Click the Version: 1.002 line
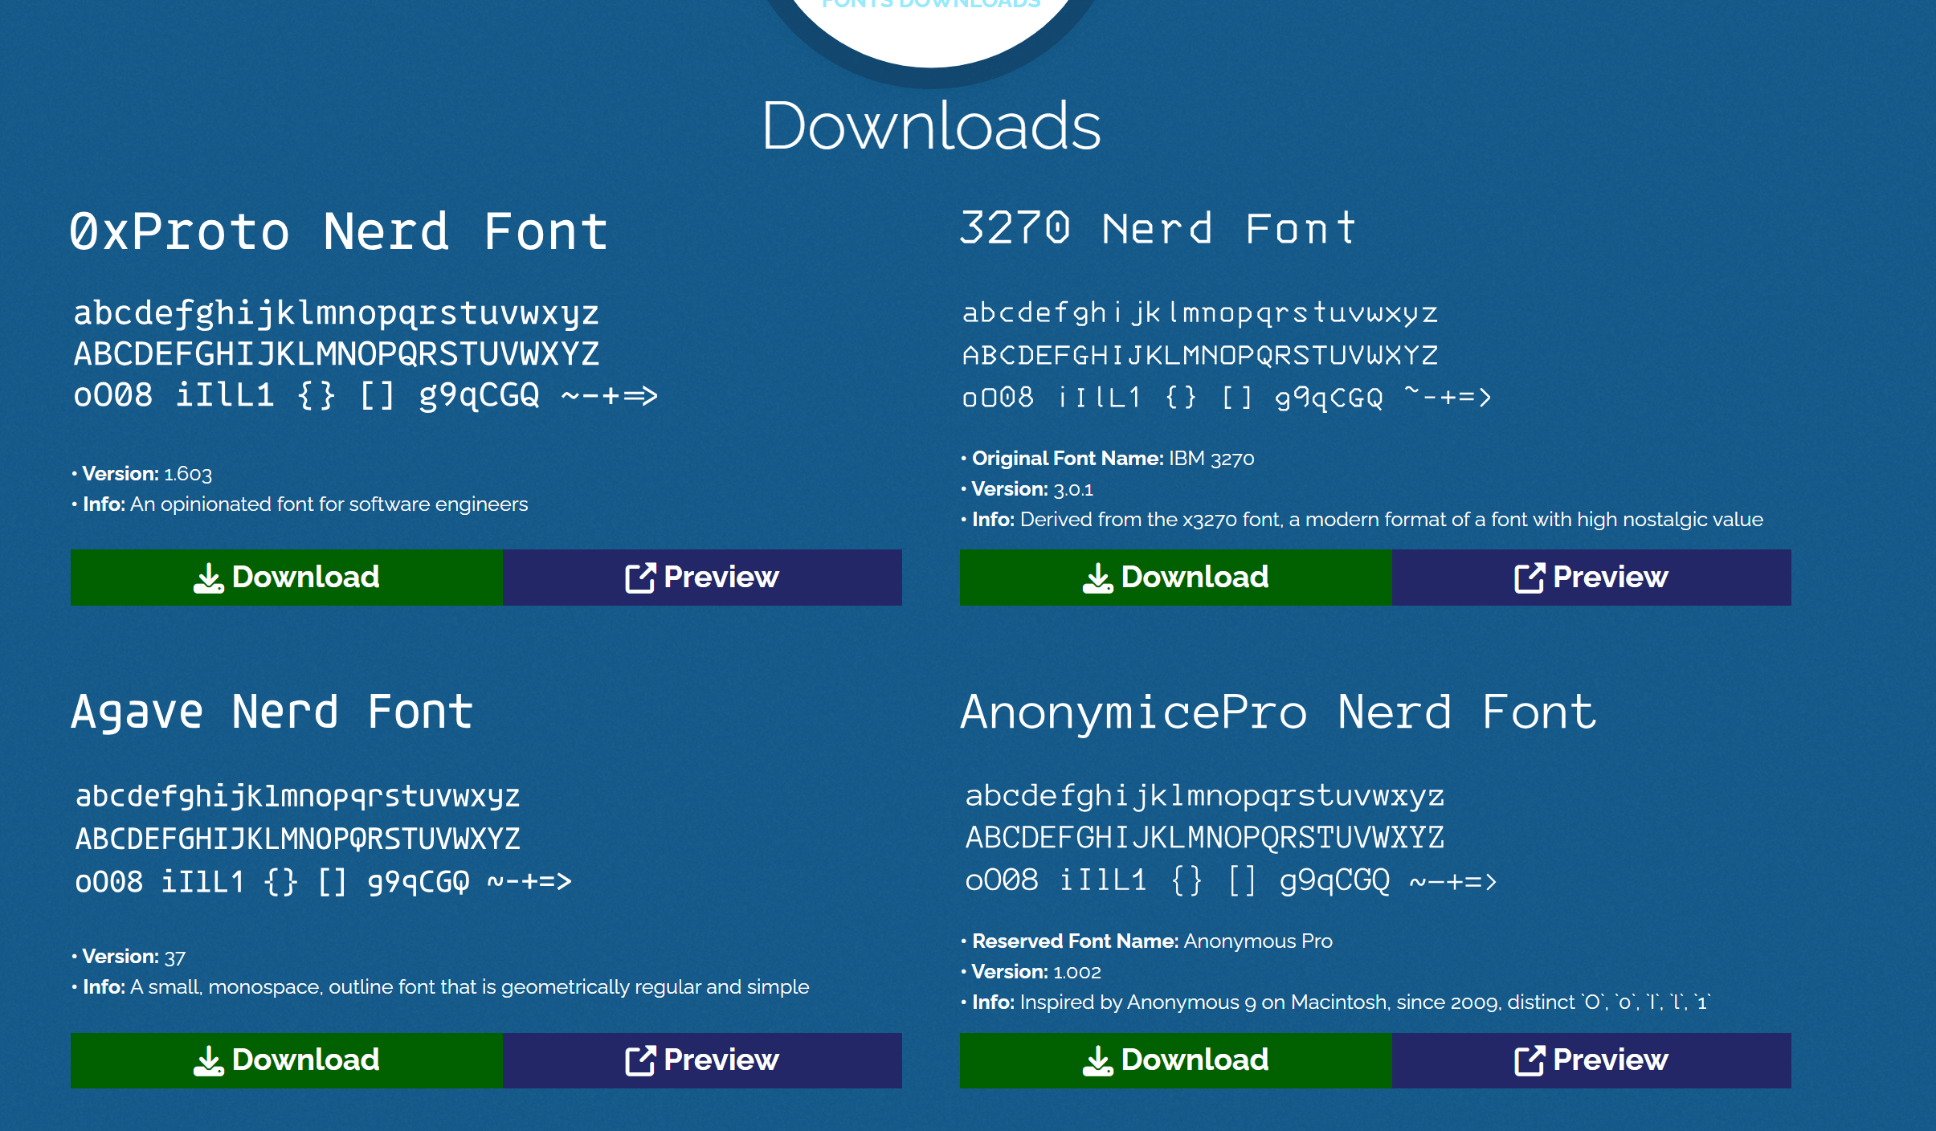This screenshot has width=1936, height=1131. tap(1031, 972)
